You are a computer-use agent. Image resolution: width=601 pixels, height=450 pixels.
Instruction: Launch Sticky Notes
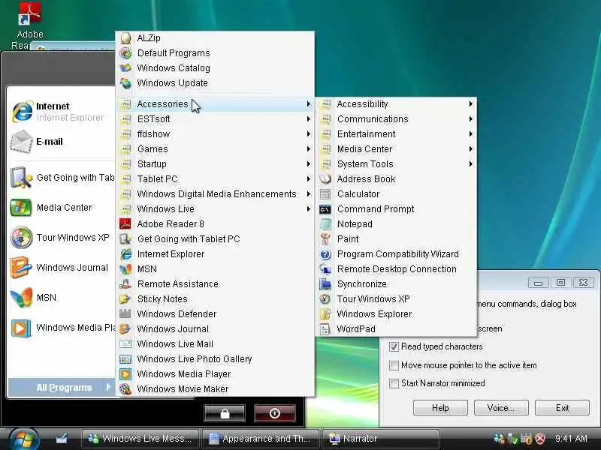pyautogui.click(x=215, y=298)
